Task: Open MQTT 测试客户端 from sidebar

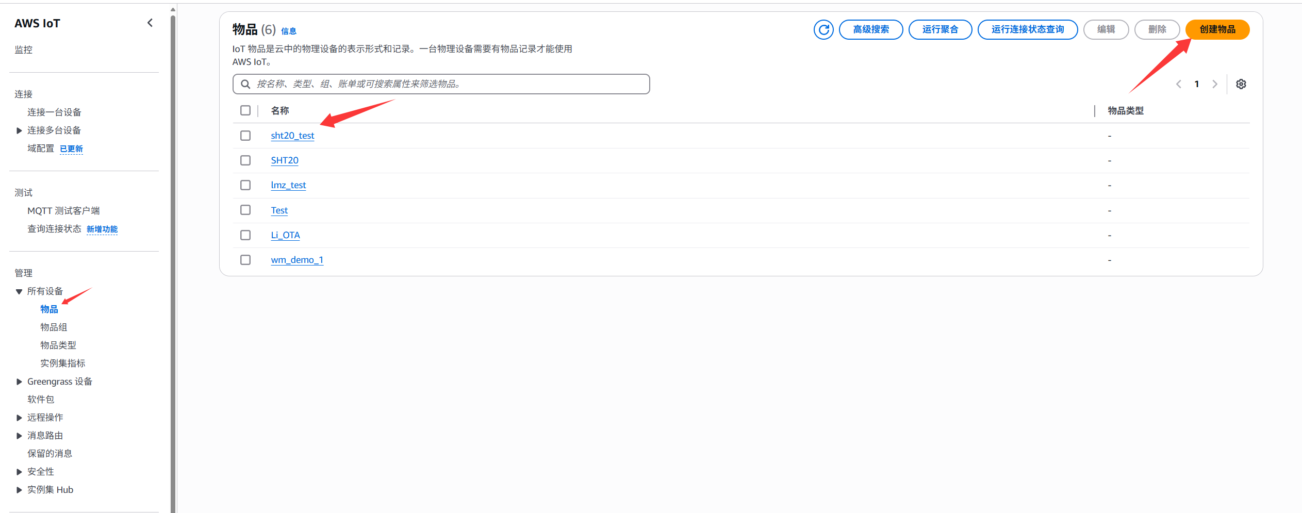Action: (63, 211)
